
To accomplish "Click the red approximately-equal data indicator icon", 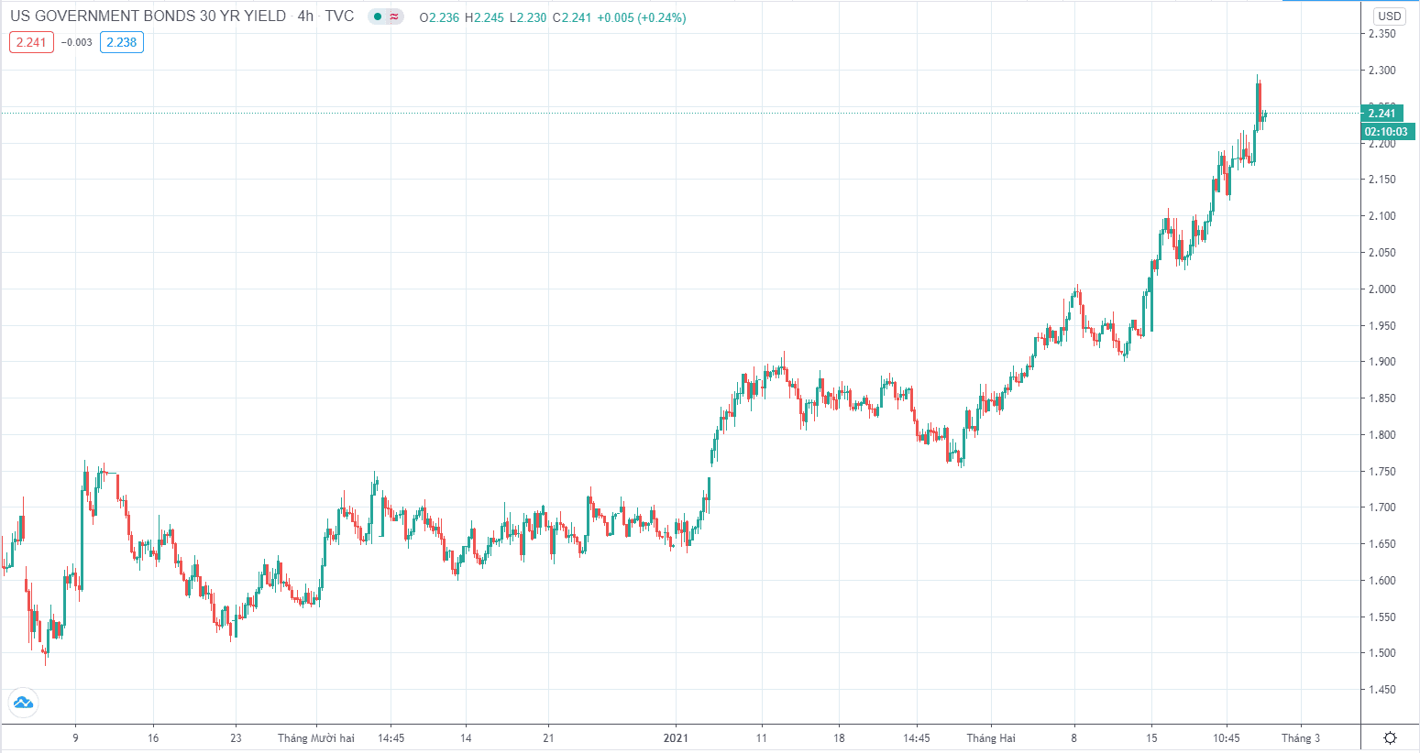I will (x=394, y=16).
